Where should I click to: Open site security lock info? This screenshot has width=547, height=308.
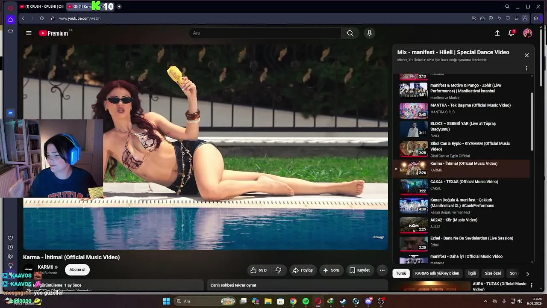[53, 18]
